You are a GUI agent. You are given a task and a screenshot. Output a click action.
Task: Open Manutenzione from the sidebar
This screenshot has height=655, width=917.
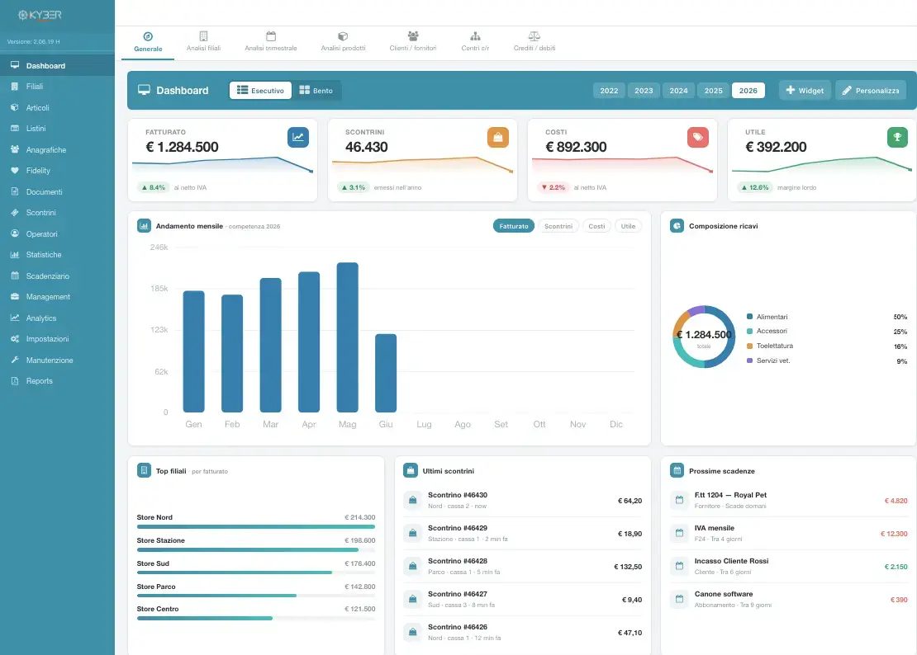tap(57, 360)
